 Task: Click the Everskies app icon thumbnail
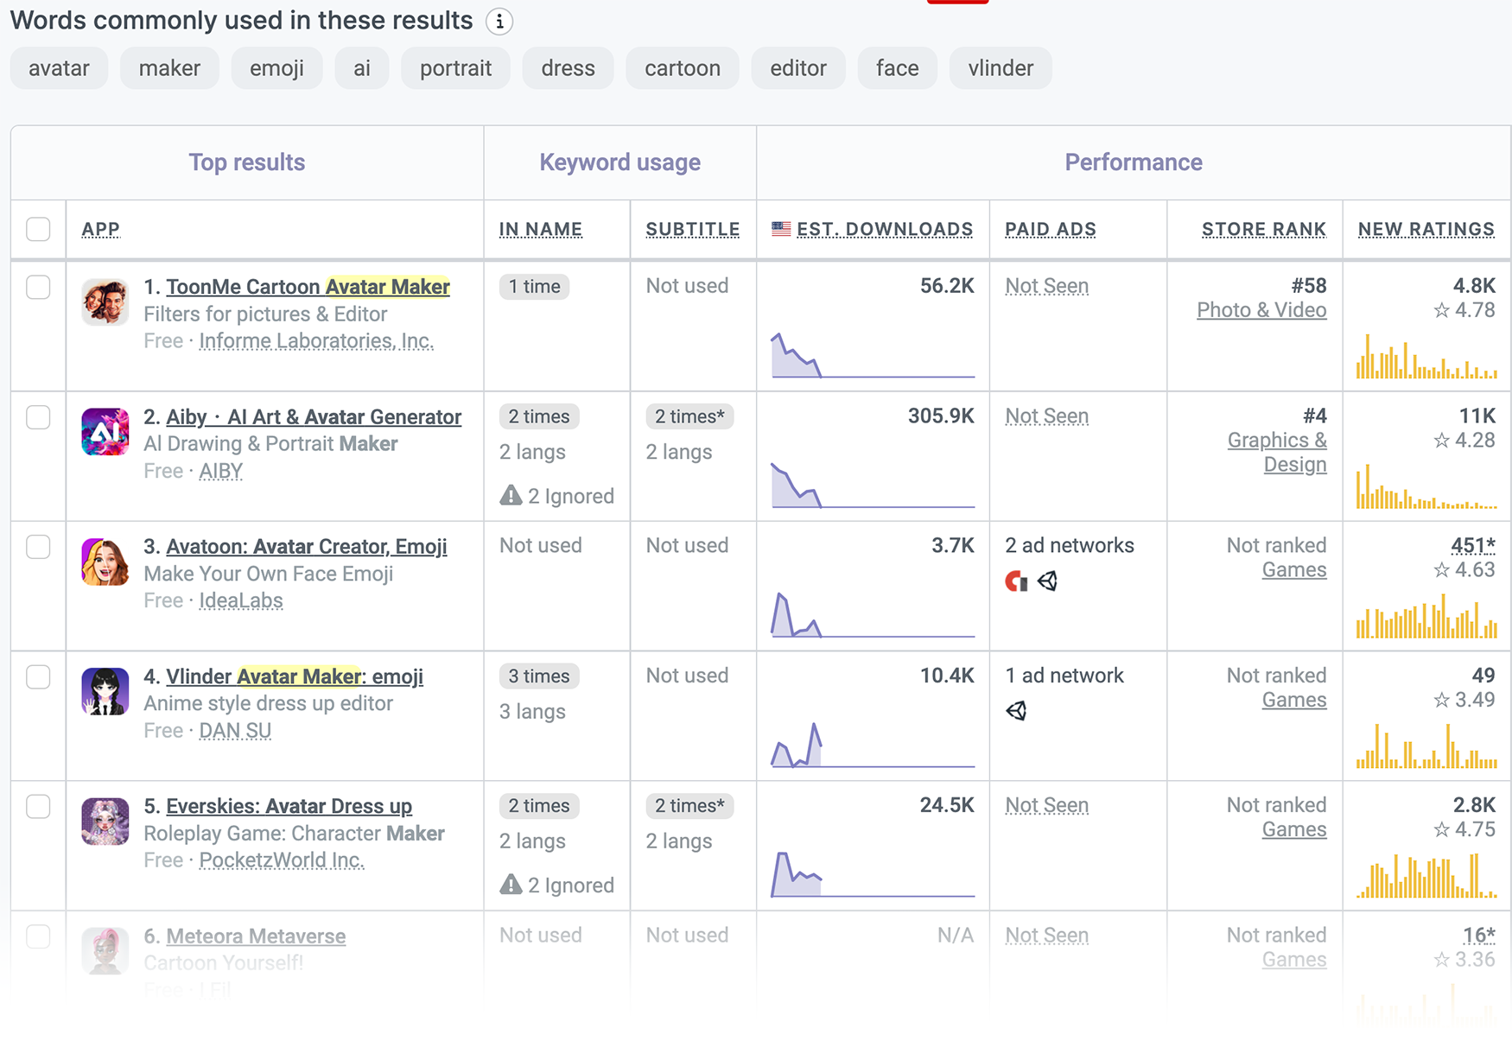pos(105,821)
